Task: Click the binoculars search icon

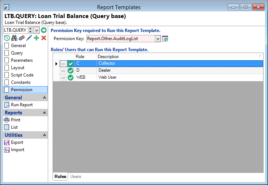Action: (14, 38)
